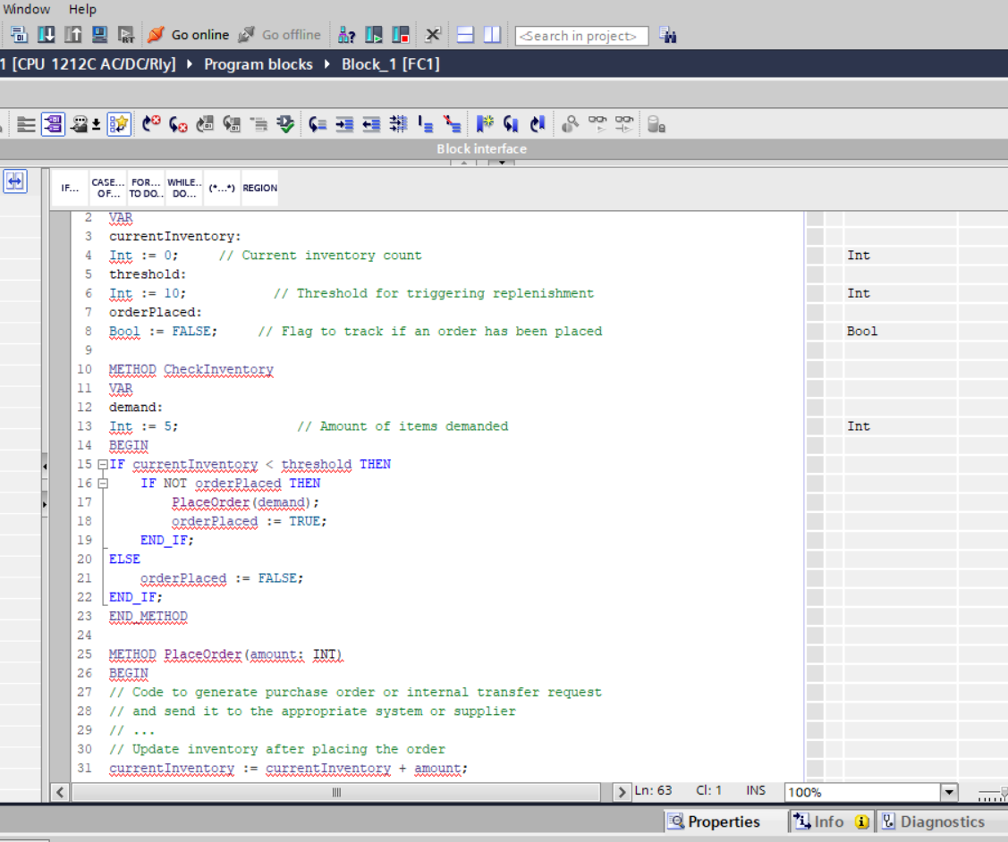
Task: Open the Cross-references icon
Action: (x=433, y=35)
